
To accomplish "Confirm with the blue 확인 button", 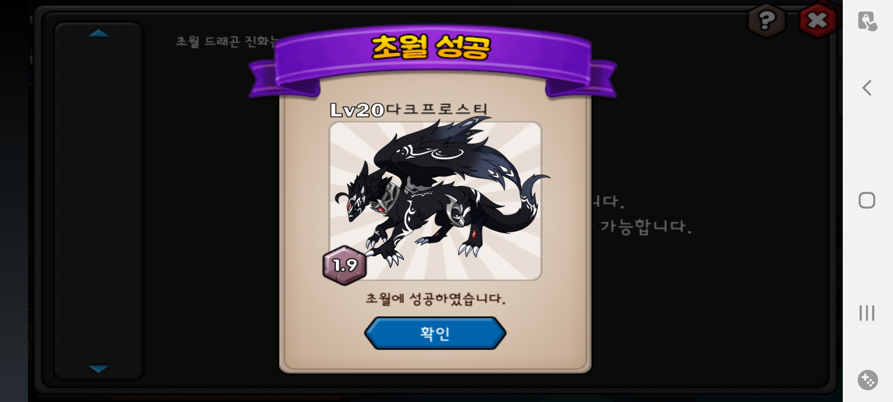I will point(435,333).
